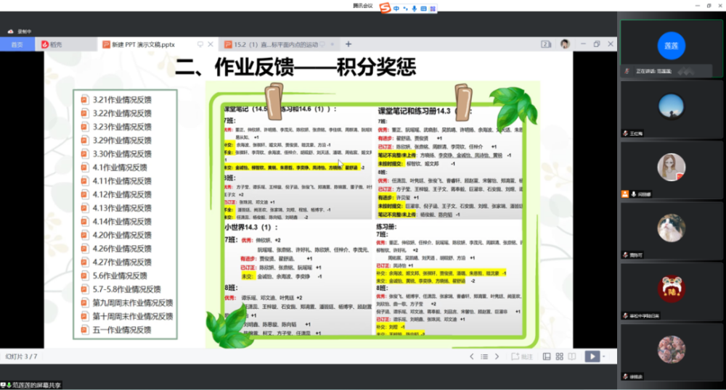Switch to the 首页 tab

coord(17,44)
